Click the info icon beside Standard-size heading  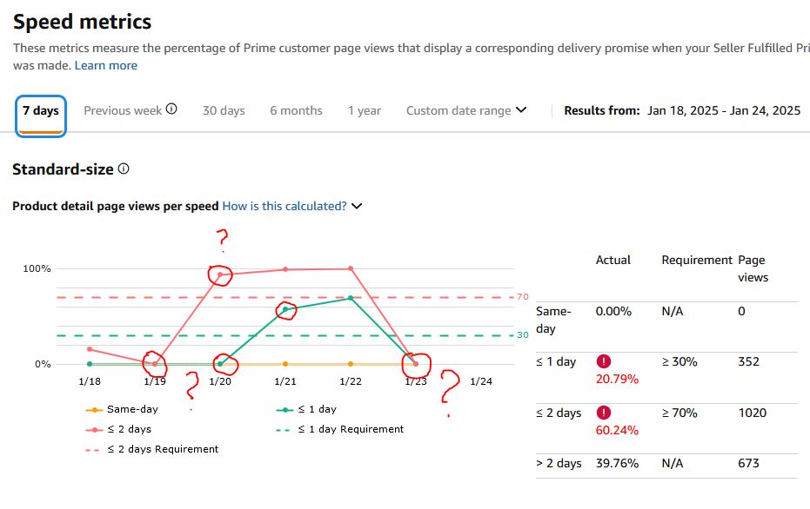click(124, 169)
